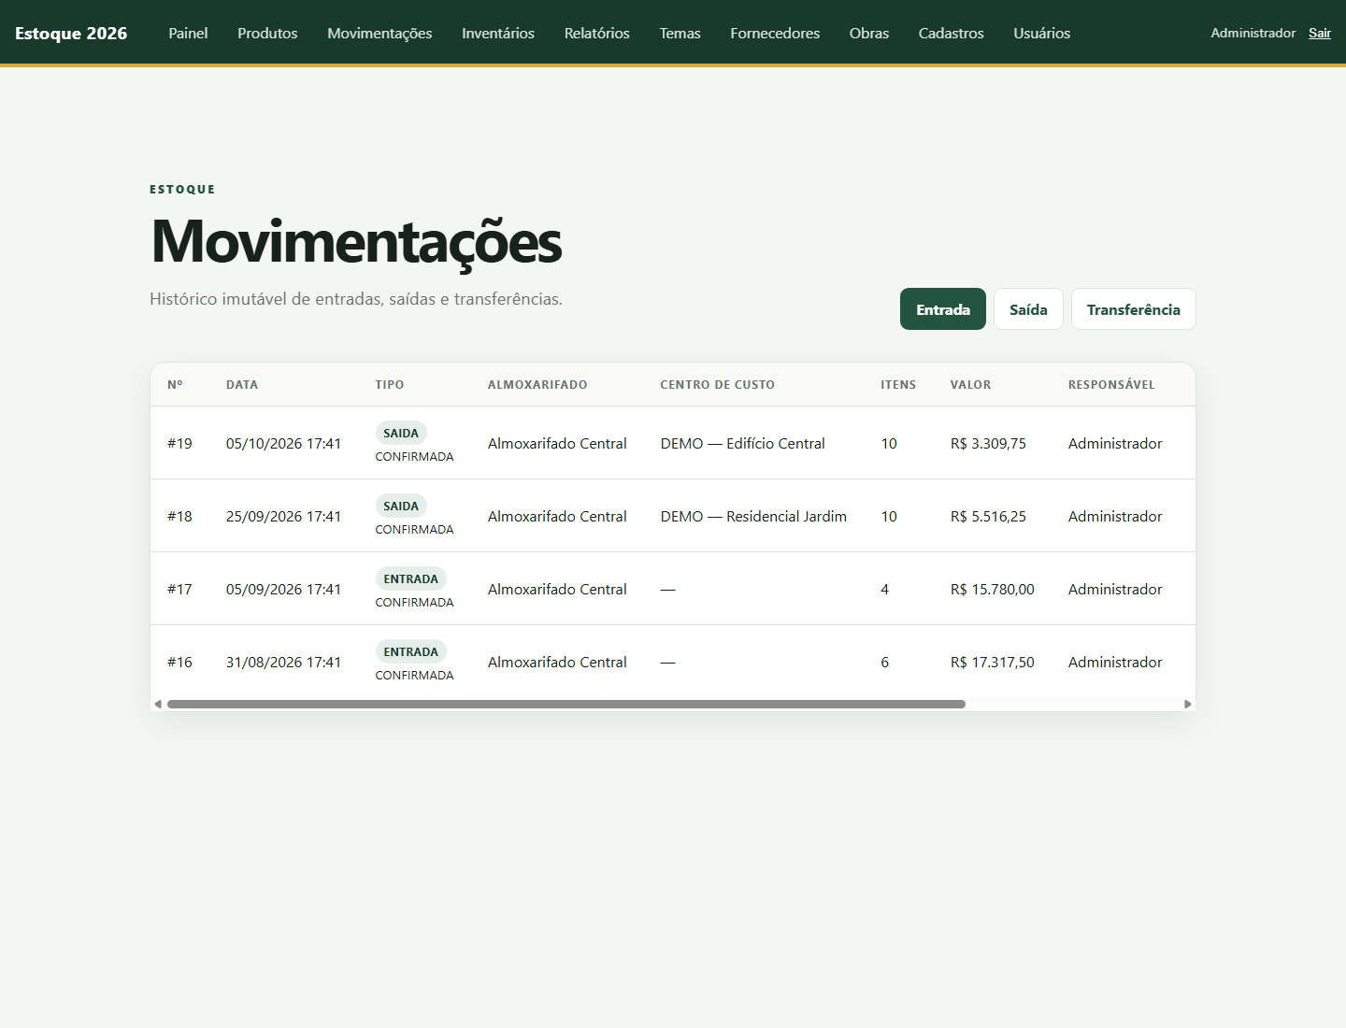The width and height of the screenshot is (1346, 1028).
Task: Click the SAIDA badge in row #19
Action: tap(401, 433)
